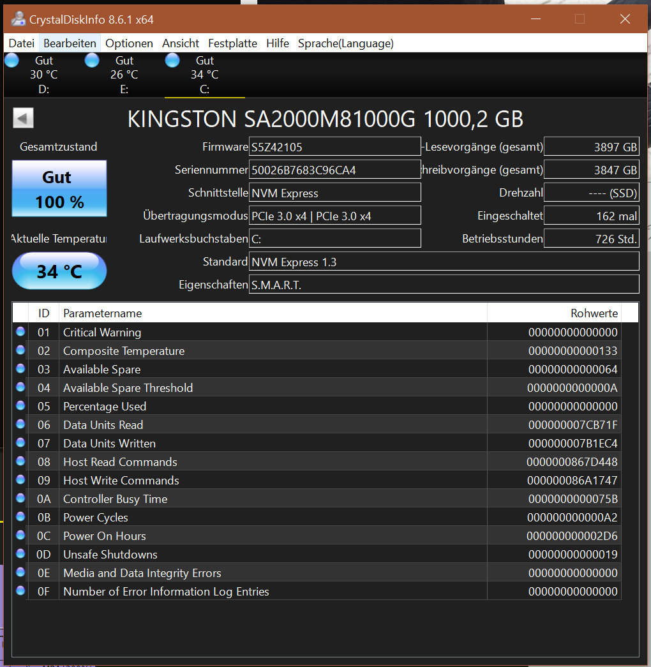The height and width of the screenshot is (667, 651).
Task: Click the Übertragungsmodus PCIe 3.0 x4 field
Action: click(335, 216)
